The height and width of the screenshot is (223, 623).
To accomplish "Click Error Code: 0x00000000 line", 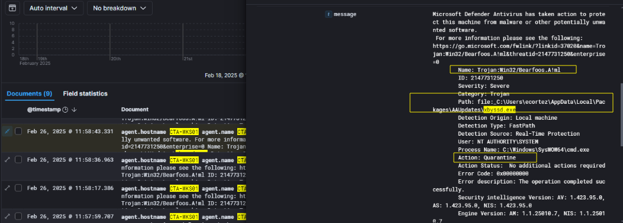I will click(x=493, y=173).
